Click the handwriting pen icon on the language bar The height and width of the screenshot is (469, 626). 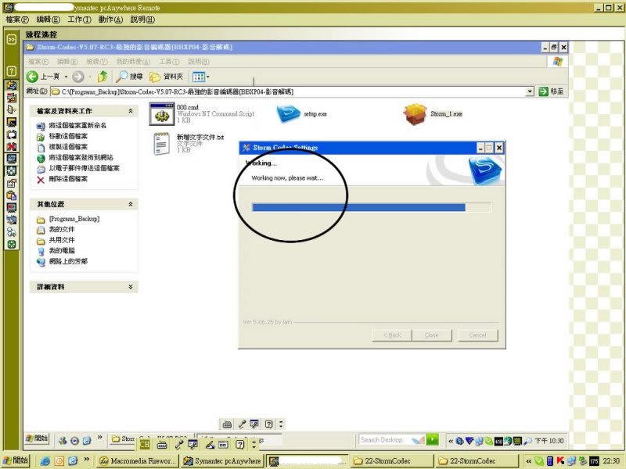210,445
